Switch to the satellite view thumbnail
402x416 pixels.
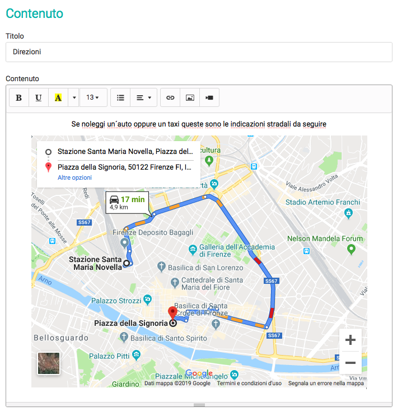49,363
